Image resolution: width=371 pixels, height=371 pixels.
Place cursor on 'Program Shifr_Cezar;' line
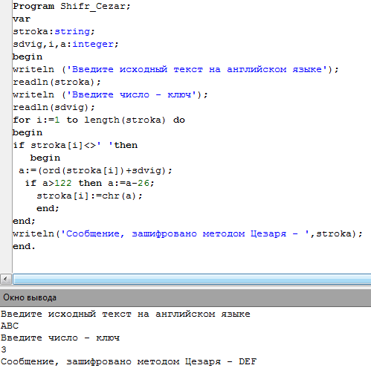pos(71,6)
